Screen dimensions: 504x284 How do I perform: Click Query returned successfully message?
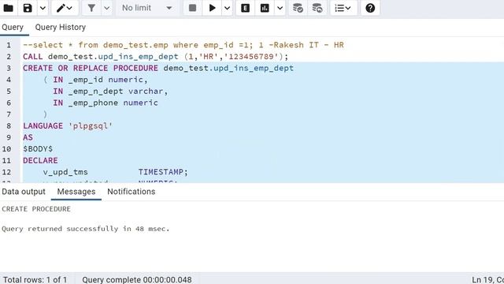[x=86, y=229]
